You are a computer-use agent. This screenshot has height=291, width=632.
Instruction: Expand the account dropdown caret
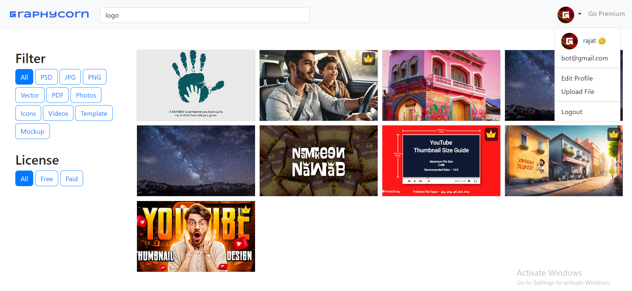coord(580,14)
